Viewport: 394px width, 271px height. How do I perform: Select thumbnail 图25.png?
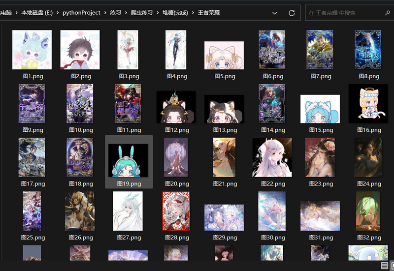tap(32, 211)
